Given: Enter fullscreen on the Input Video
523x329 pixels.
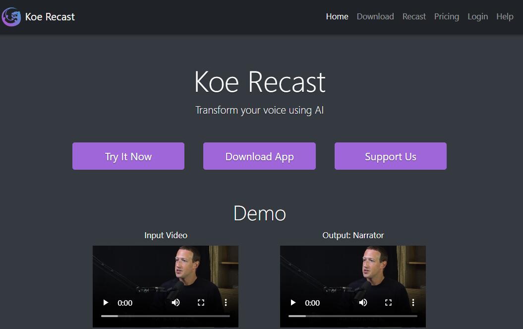Looking at the screenshot, I should tap(201, 303).
